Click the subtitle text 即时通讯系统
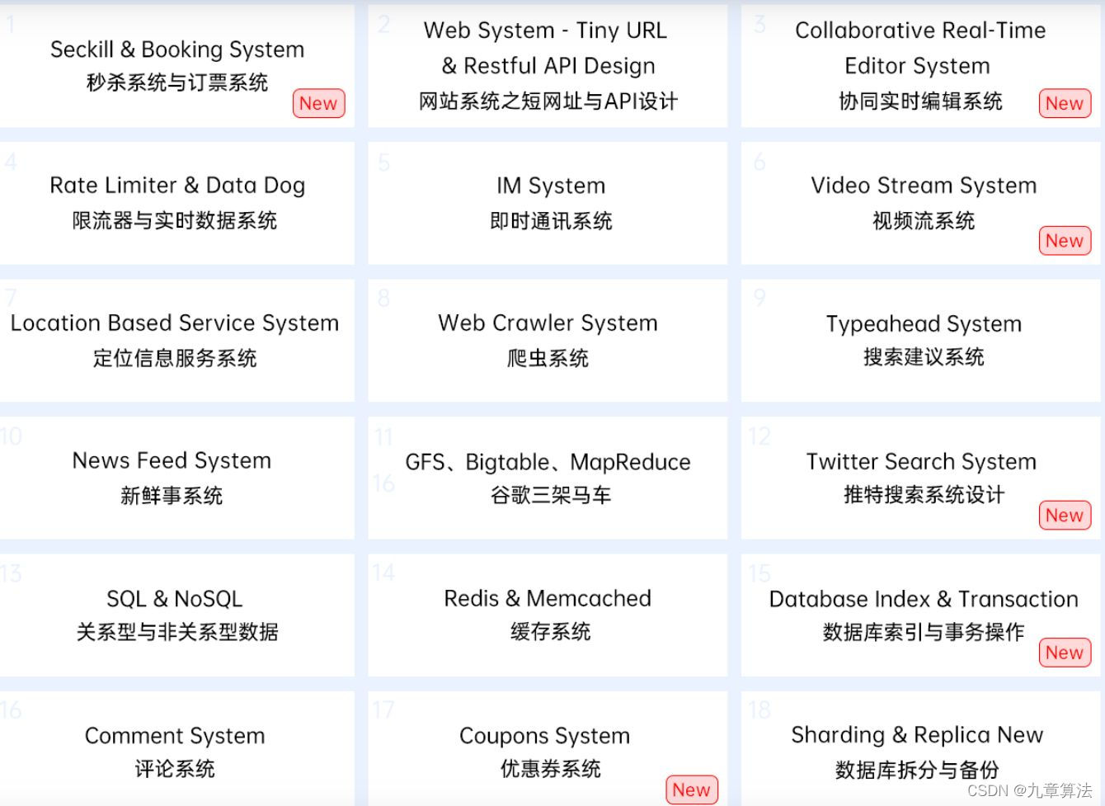 [551, 221]
